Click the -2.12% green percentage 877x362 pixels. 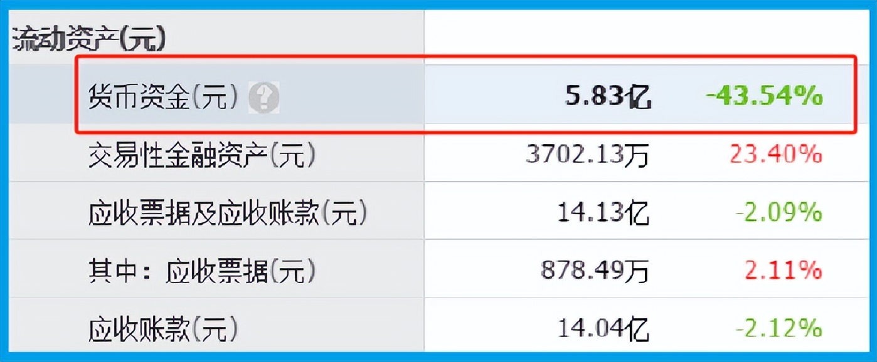tap(779, 328)
